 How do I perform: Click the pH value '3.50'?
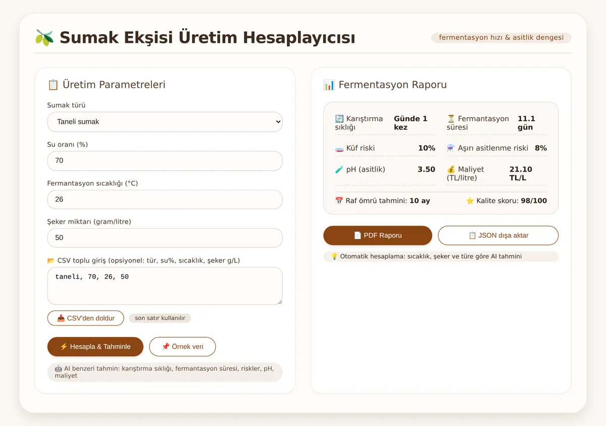426,170
